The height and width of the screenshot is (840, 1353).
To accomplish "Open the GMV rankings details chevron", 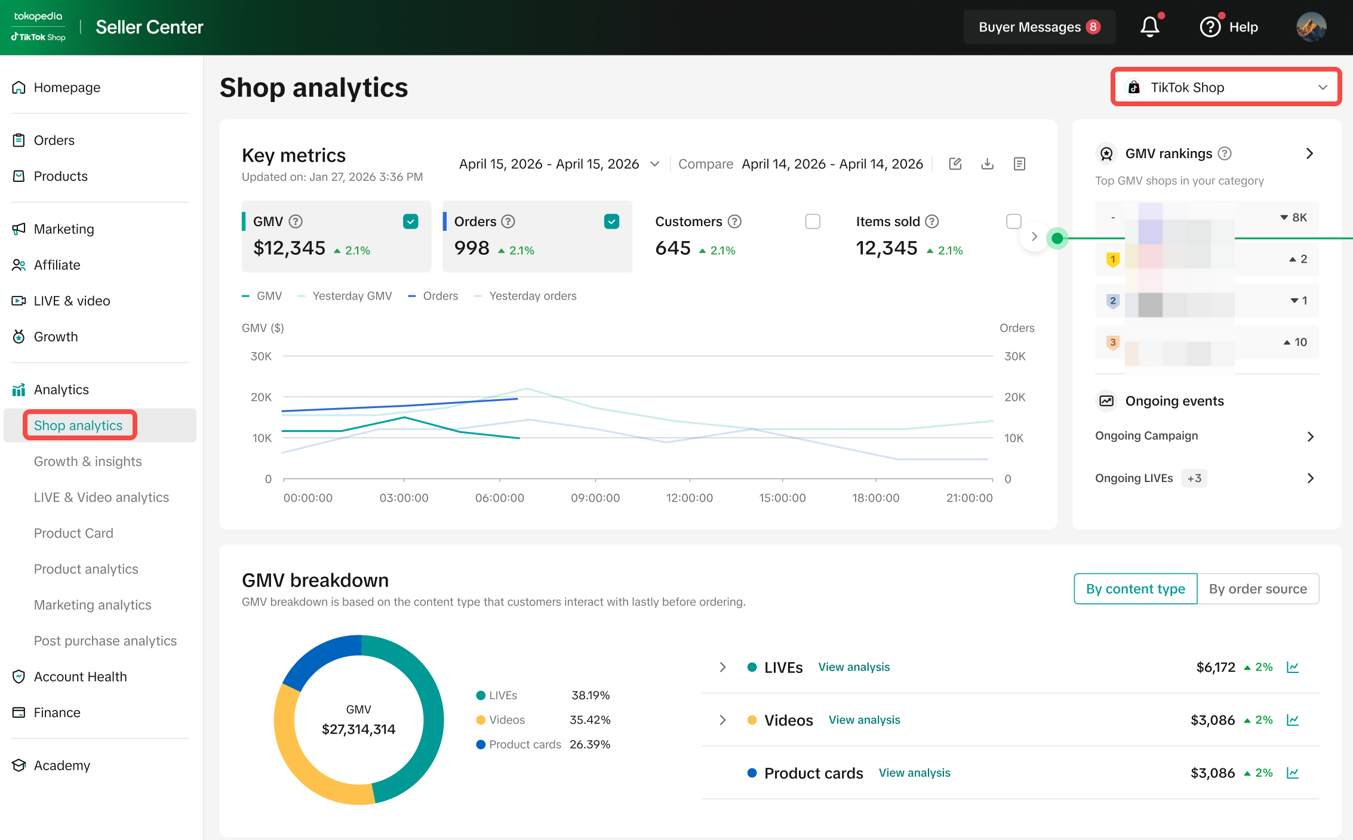I will click(x=1309, y=153).
